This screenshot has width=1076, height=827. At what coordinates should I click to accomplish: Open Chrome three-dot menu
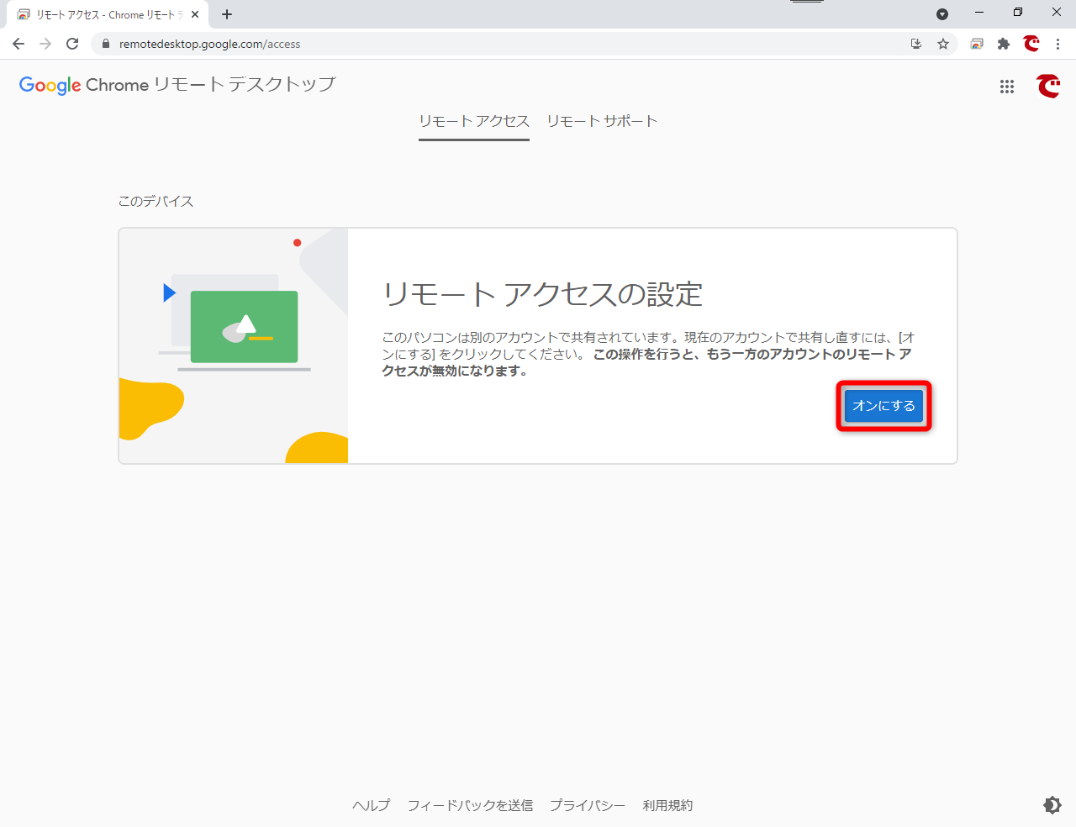[1058, 44]
